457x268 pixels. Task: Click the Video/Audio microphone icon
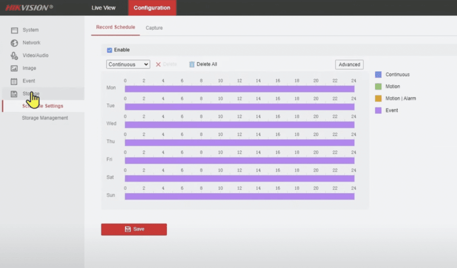pos(14,55)
